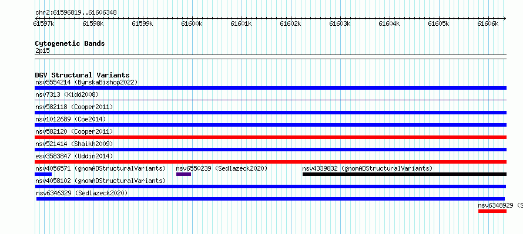Viewport: 523px width, 234px height.
Task: Click the 61603k ruler position
Action: point(340,23)
